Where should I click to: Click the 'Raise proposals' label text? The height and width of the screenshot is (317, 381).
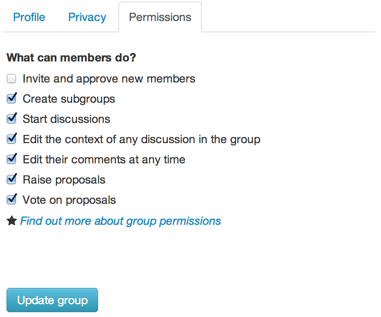tap(64, 180)
